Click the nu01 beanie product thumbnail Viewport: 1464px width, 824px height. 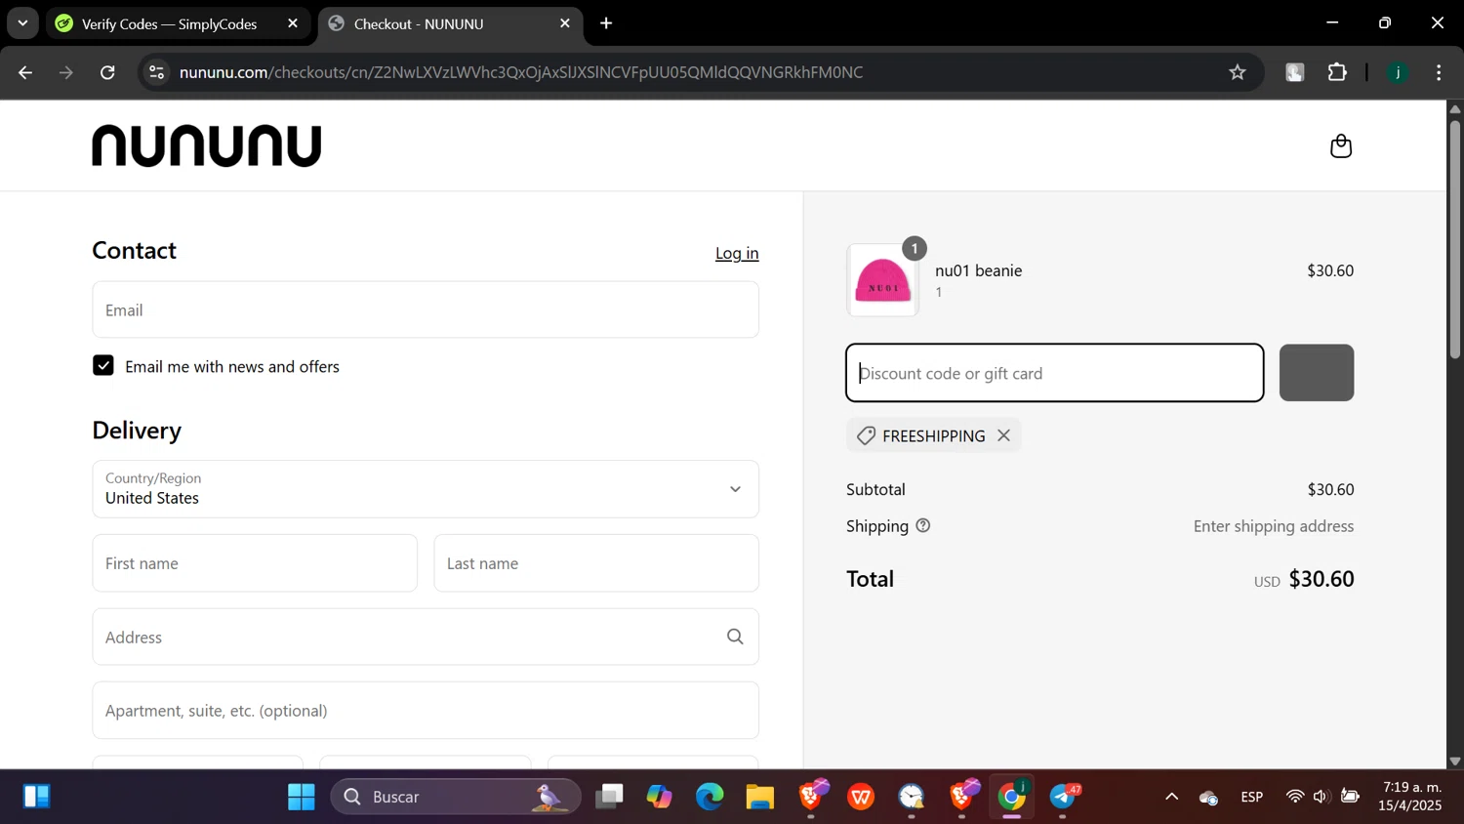tap(883, 280)
